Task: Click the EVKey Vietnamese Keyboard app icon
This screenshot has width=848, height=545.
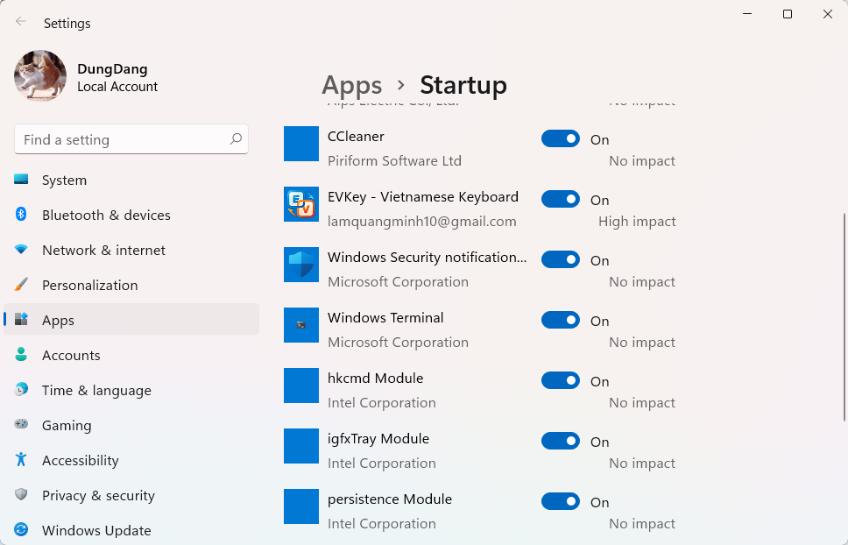Action: (x=301, y=204)
